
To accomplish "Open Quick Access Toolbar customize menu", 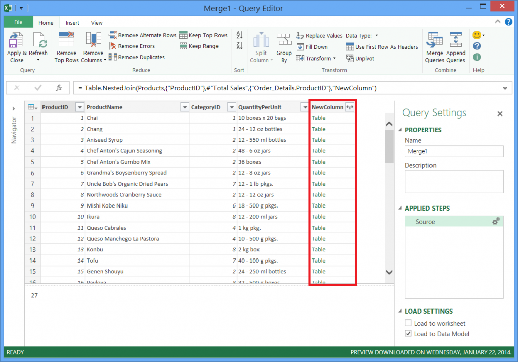I will pos(21,8).
